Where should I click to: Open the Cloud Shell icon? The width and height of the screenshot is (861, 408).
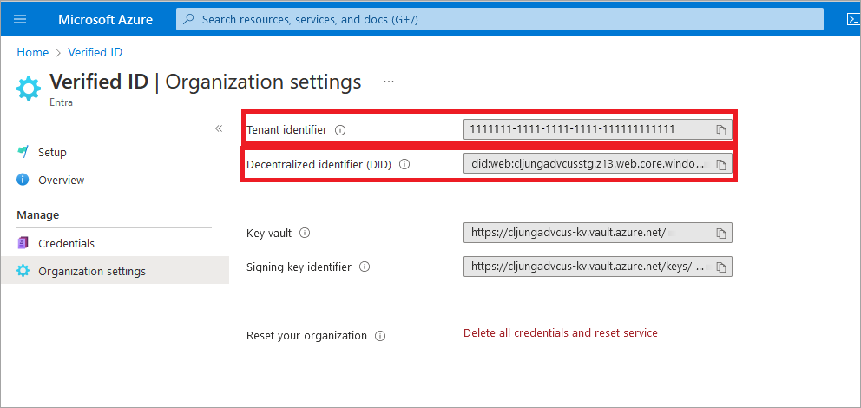(x=853, y=20)
